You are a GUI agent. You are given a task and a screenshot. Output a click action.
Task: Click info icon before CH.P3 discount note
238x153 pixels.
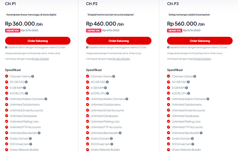coord(168,47)
